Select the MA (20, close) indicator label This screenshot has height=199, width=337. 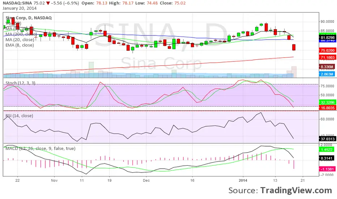[20, 39]
